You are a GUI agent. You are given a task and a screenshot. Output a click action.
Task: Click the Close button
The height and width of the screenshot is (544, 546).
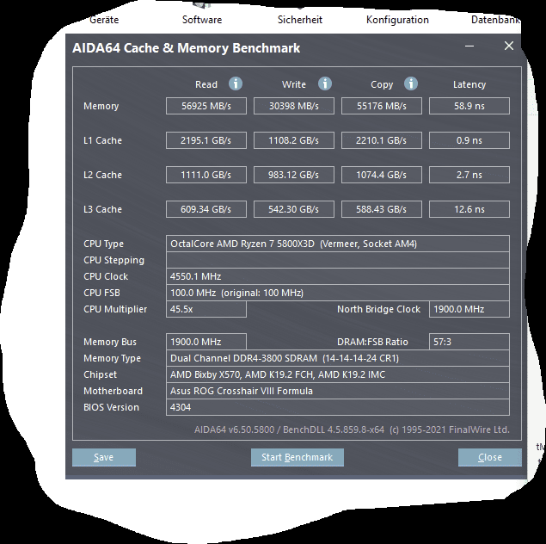489,457
